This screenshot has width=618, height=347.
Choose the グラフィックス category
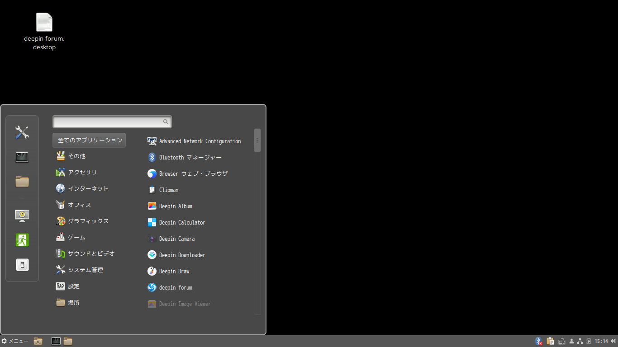(89, 221)
